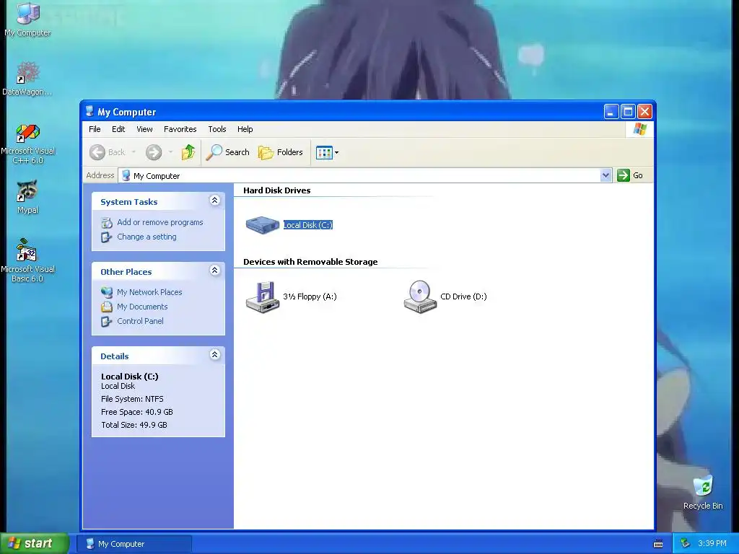Select My Computer desktop icon
Viewport: 739px width, 554px height.
pyautogui.click(x=28, y=19)
